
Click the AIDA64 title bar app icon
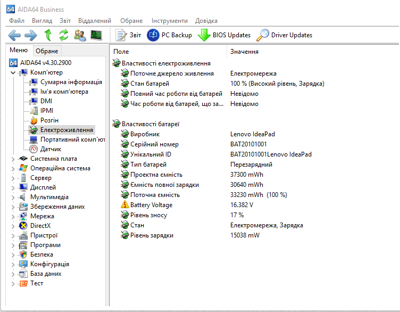11,9
